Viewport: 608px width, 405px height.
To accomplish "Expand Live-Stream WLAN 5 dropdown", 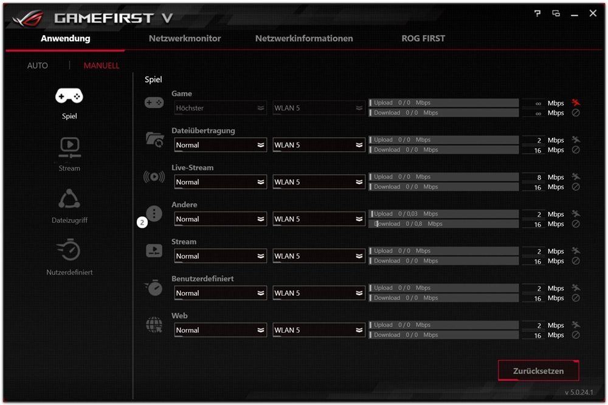I will (x=319, y=182).
